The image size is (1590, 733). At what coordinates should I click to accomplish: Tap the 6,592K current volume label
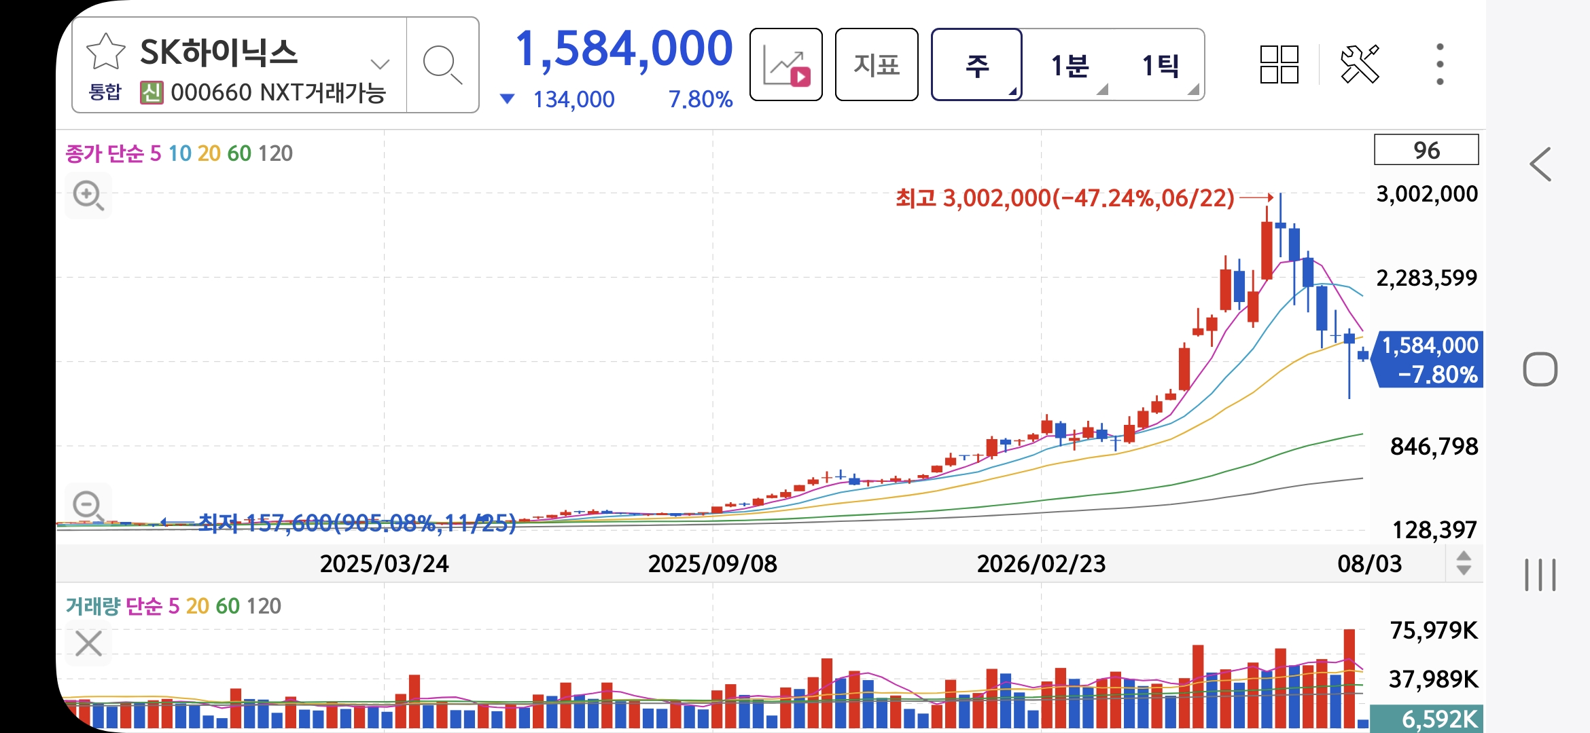click(1427, 719)
